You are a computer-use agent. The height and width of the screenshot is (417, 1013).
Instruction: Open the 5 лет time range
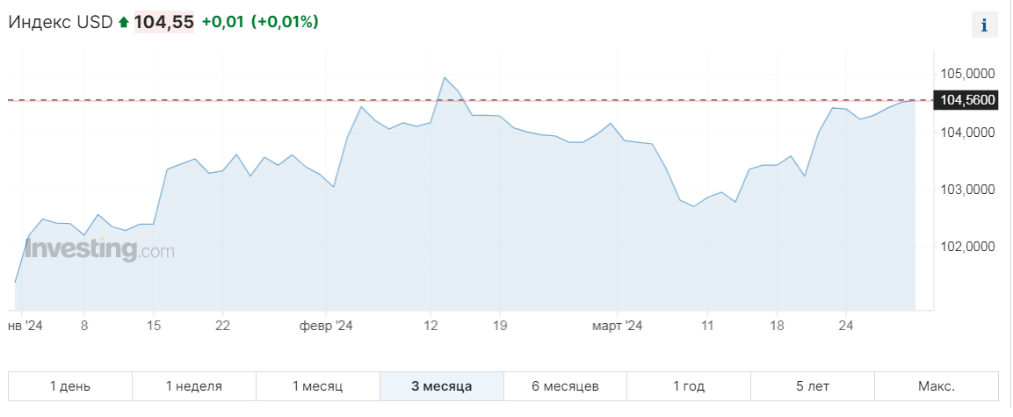click(813, 386)
